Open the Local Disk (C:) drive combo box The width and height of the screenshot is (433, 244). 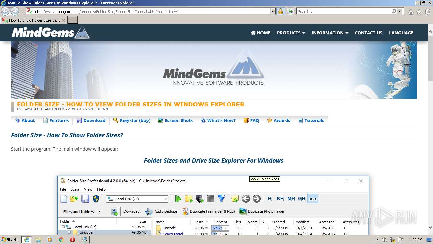(137, 199)
